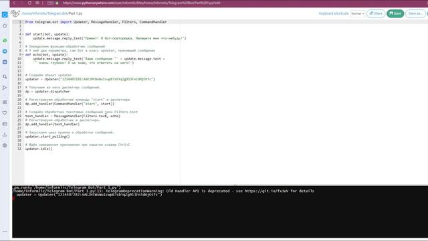This screenshot has width=428, height=241.
Task: Open the blue messenger icon below Telegram
Action: click(x=5, y=62)
